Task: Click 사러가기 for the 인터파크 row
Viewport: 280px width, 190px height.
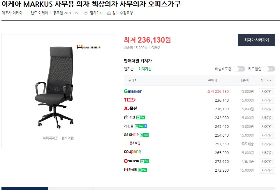Action: (267, 118)
